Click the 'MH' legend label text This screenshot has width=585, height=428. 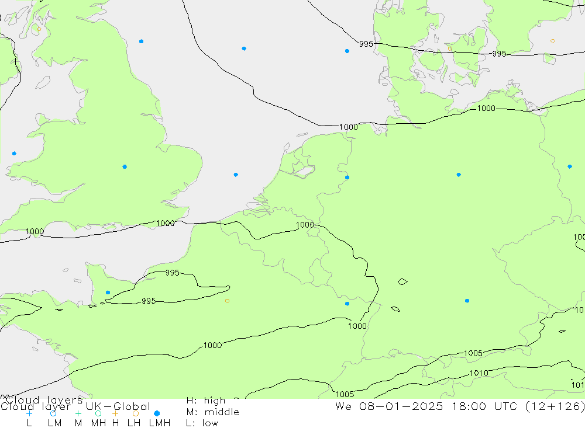click(98, 423)
